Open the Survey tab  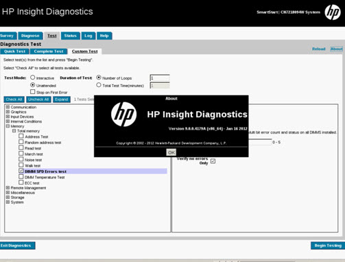pyautogui.click(x=8, y=36)
